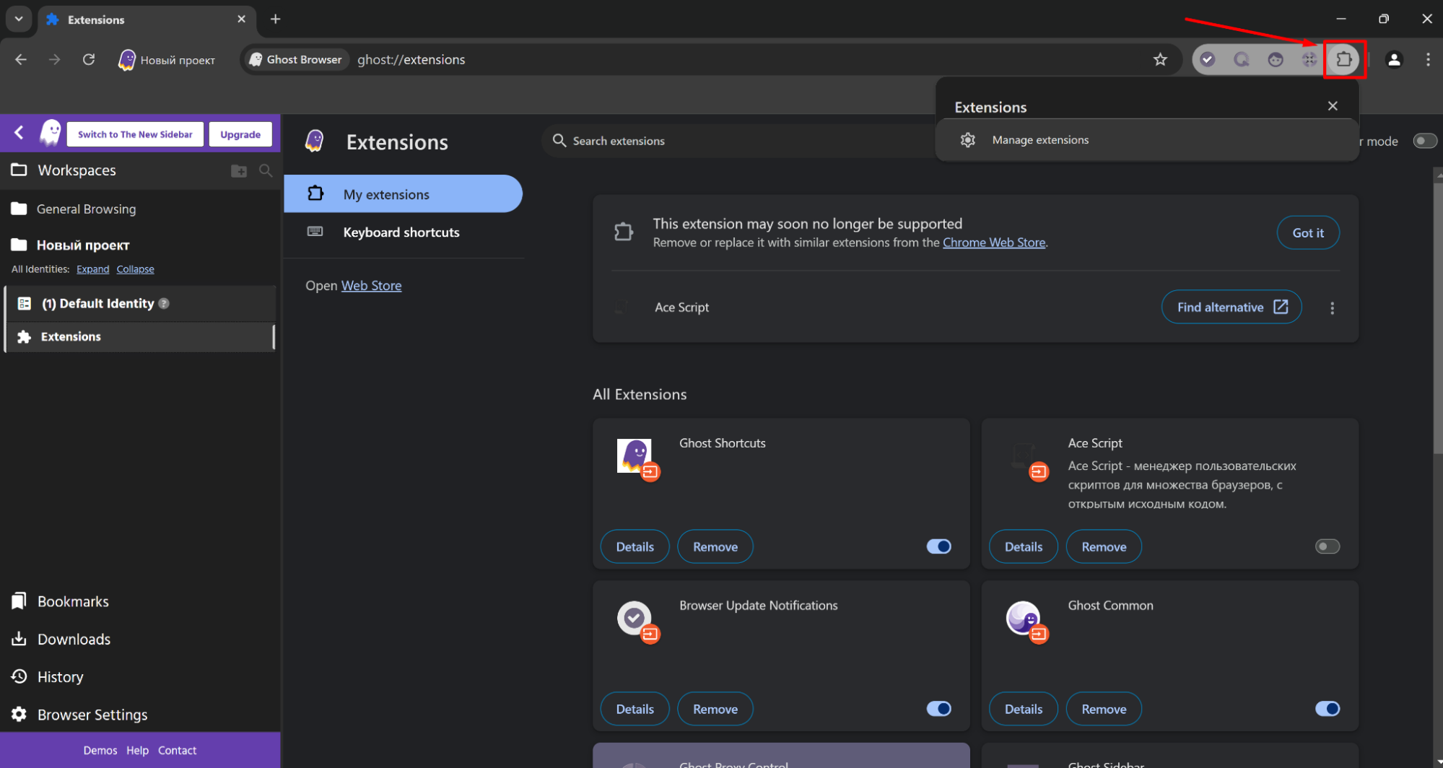1443x768 pixels.
Task: Click the Ghost Shortcuts extension icon
Action: coord(635,455)
